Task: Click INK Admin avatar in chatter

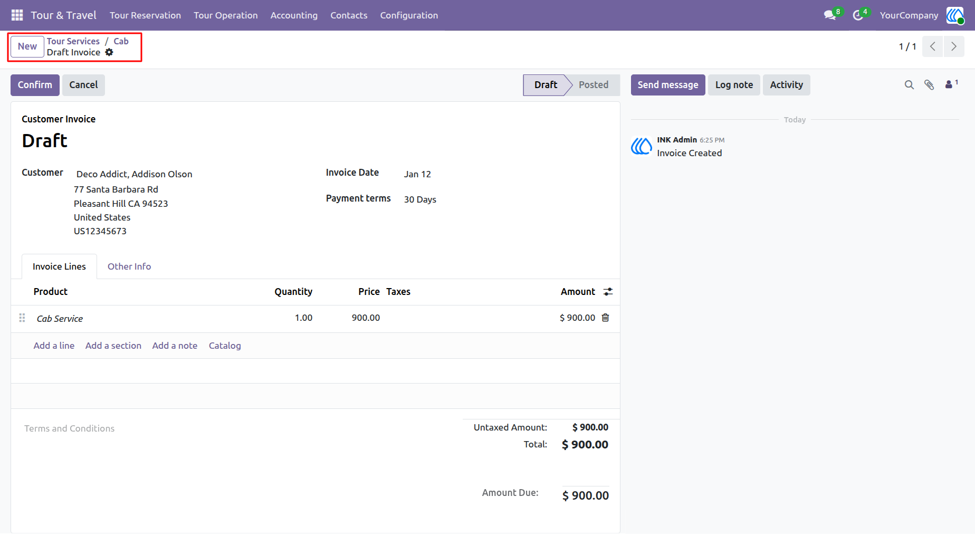Action: click(642, 146)
